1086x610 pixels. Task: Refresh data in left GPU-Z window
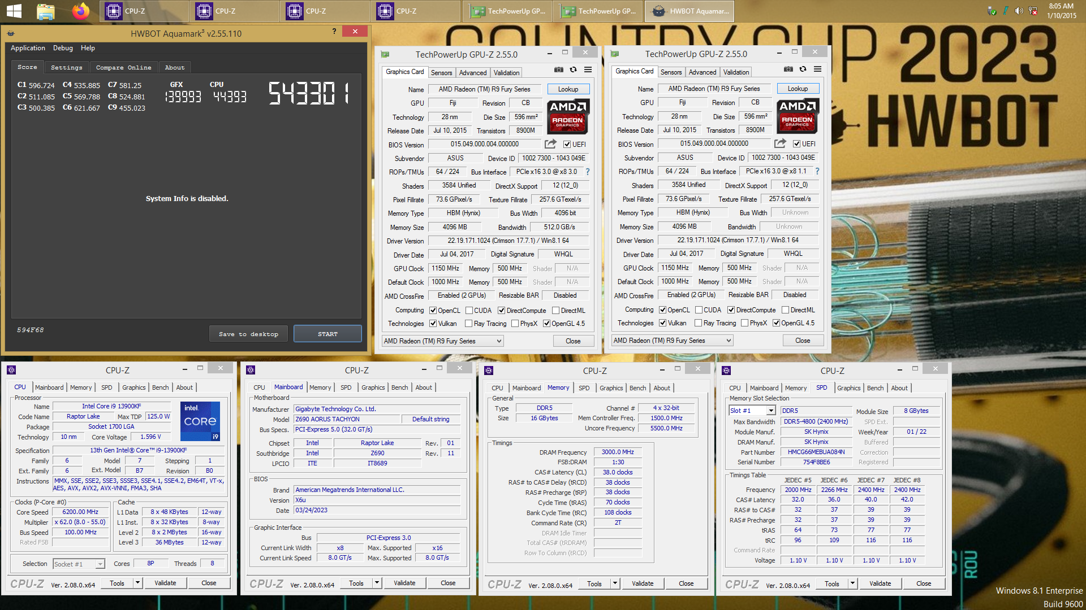[x=573, y=69]
